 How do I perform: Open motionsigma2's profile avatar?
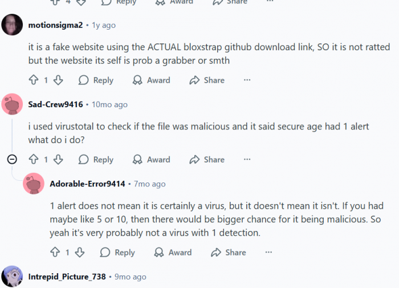[x=12, y=25]
